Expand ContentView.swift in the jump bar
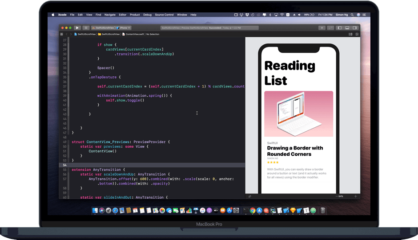This screenshot has height=240, width=418. [x=134, y=34]
